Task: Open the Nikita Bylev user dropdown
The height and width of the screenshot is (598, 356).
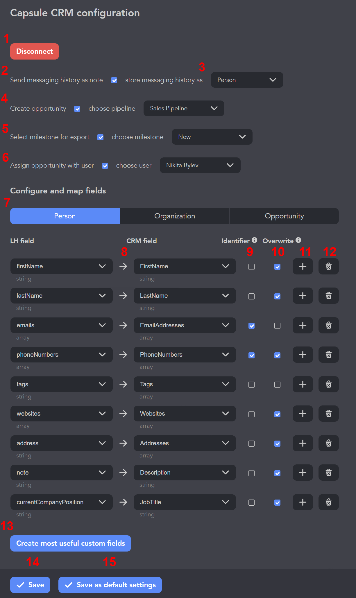Action: pyautogui.click(x=200, y=165)
